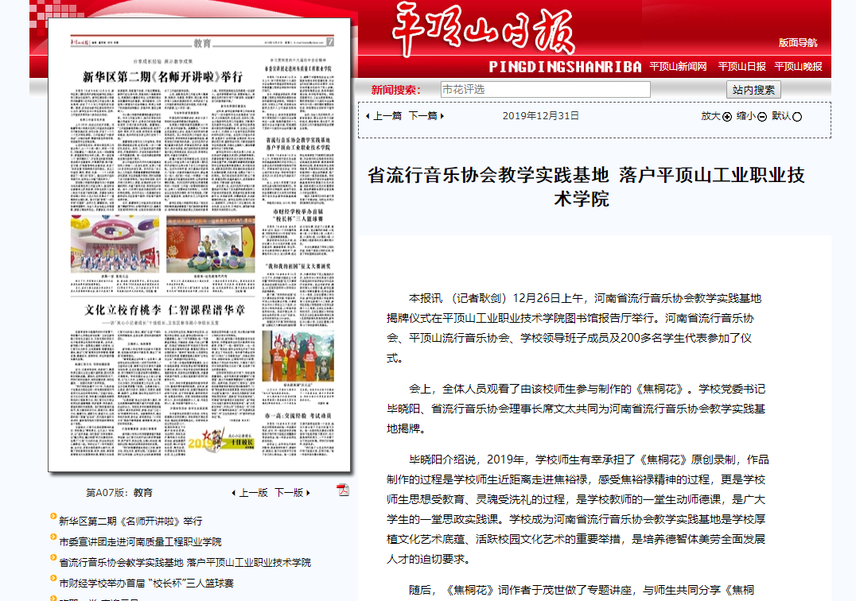856x601 pixels.
Task: Enlarge article text with 放大
Action: 716,116
